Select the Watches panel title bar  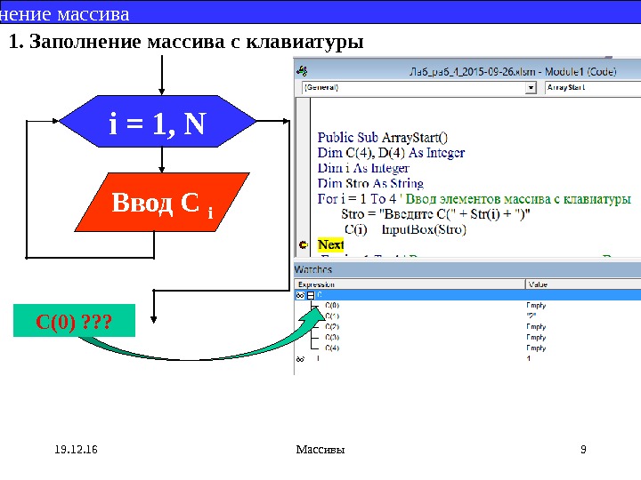click(467, 269)
